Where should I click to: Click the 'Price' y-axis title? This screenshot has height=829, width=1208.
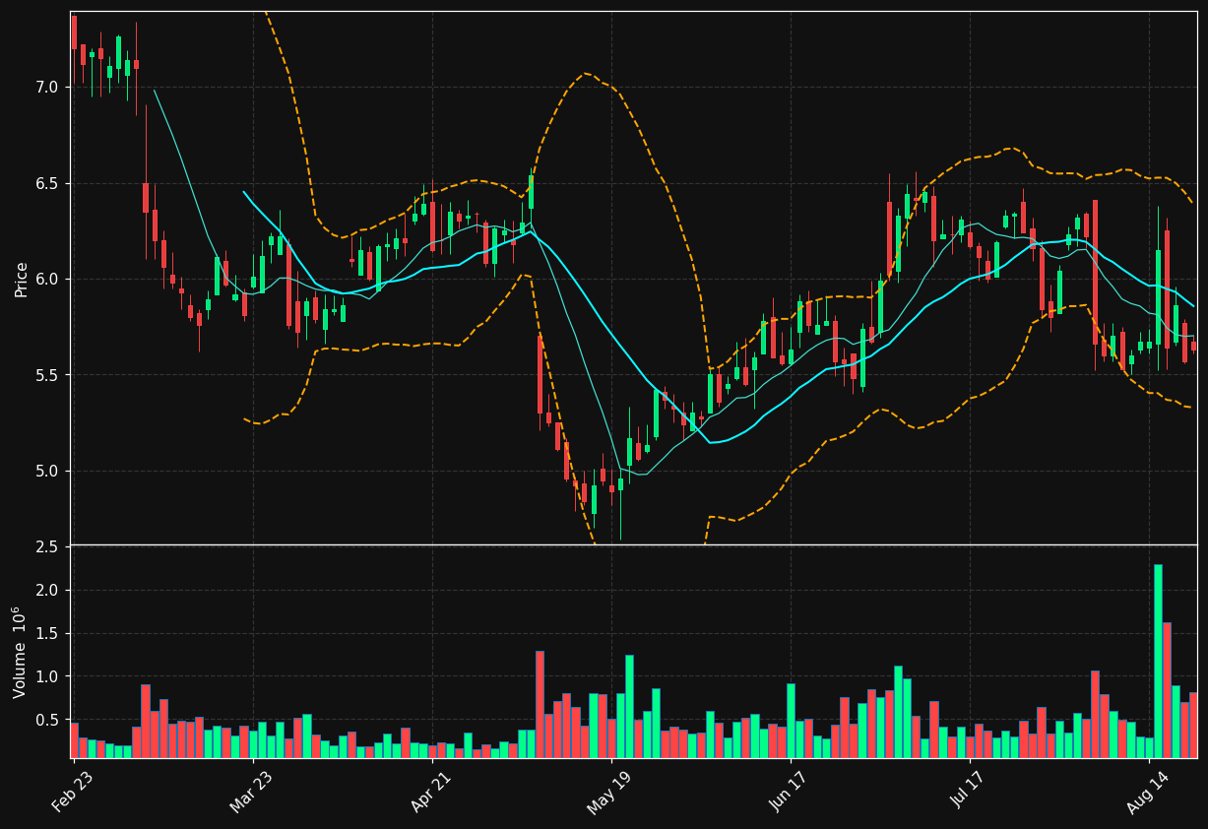pos(22,279)
